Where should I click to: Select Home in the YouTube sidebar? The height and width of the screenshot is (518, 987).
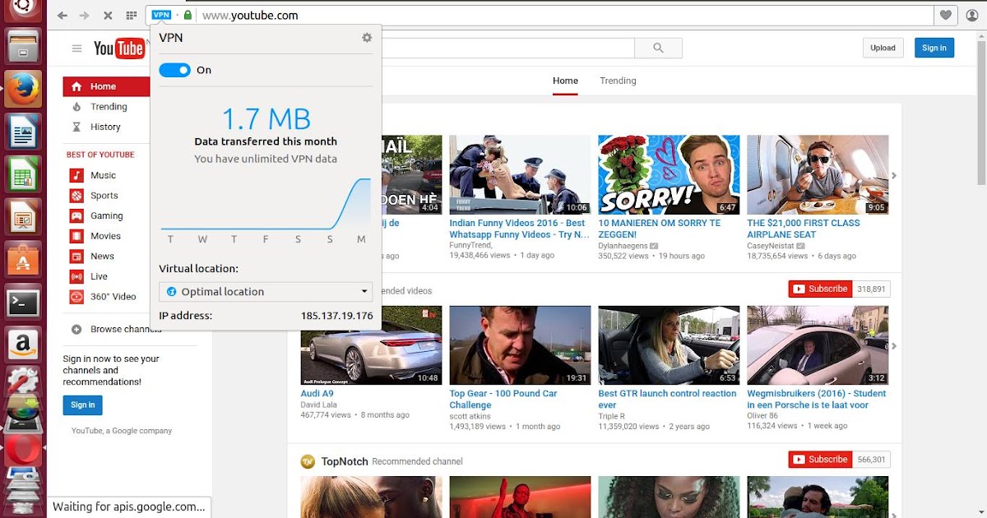[x=105, y=86]
